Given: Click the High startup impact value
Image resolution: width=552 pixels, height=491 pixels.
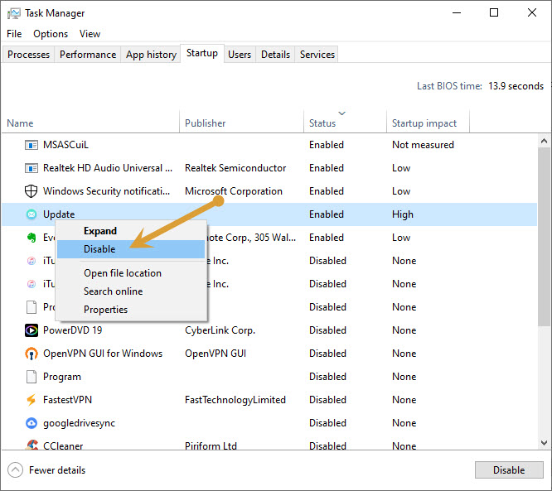Looking at the screenshot, I should click(x=403, y=214).
